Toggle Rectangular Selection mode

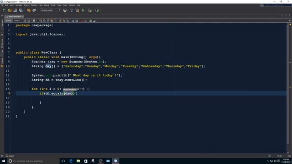55,20
